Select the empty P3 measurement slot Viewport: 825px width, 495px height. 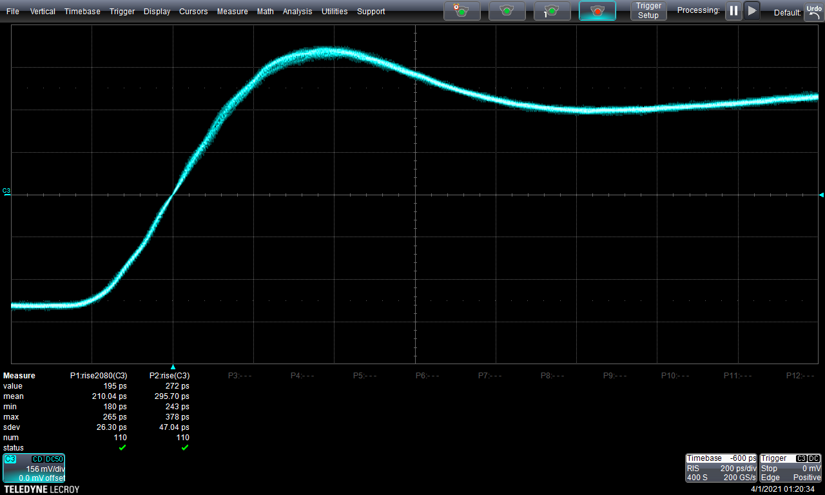click(239, 376)
